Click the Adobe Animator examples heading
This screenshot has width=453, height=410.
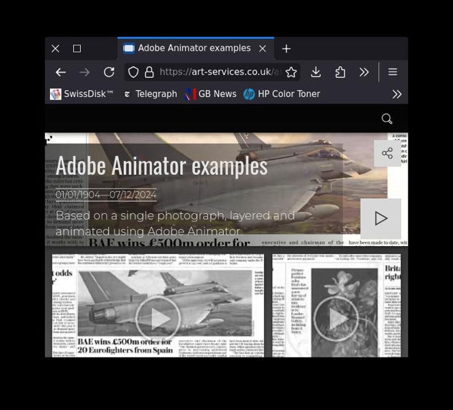pos(161,165)
